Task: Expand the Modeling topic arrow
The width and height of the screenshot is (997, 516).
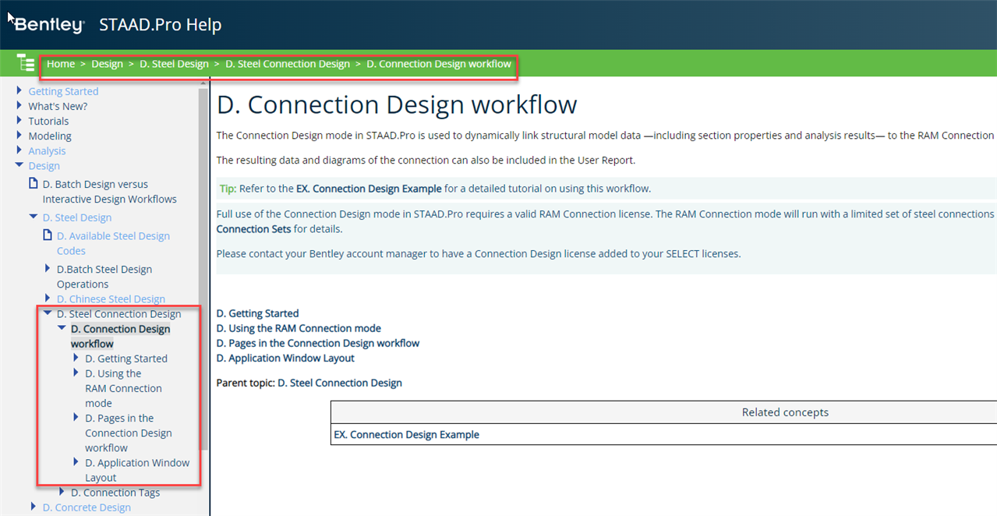Action: coord(19,136)
